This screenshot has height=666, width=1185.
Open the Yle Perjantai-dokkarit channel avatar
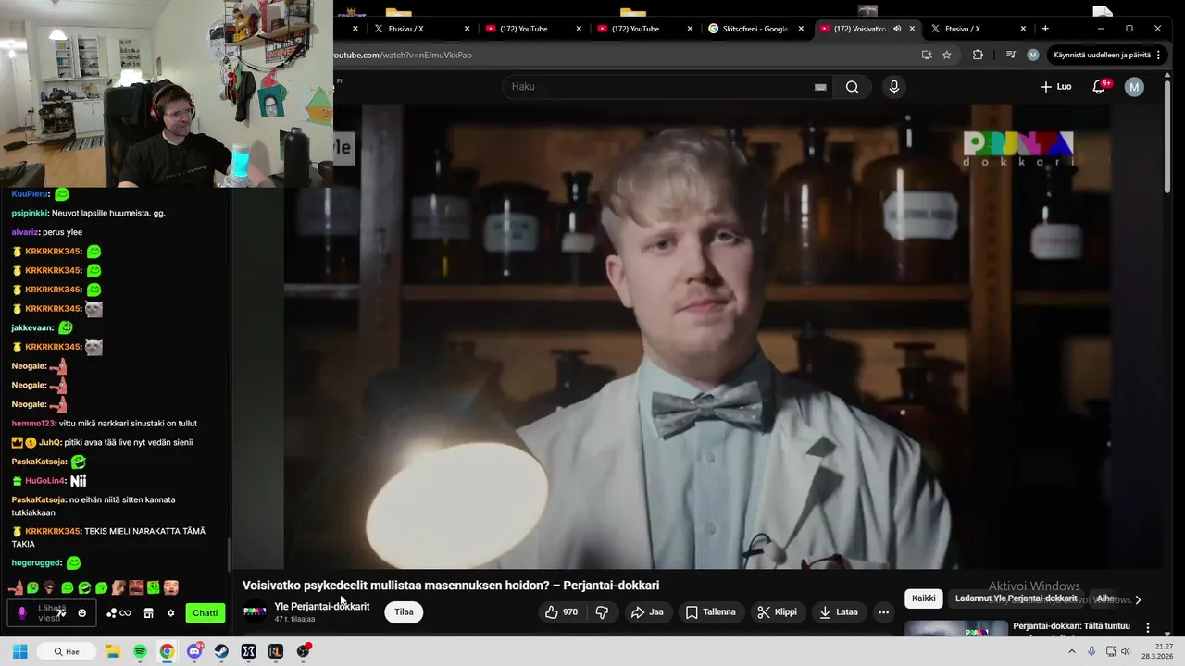coord(255,611)
